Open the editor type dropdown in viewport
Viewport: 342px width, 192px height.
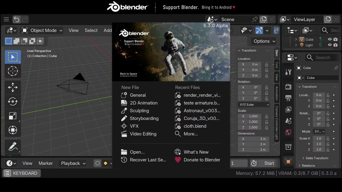coord(11,30)
